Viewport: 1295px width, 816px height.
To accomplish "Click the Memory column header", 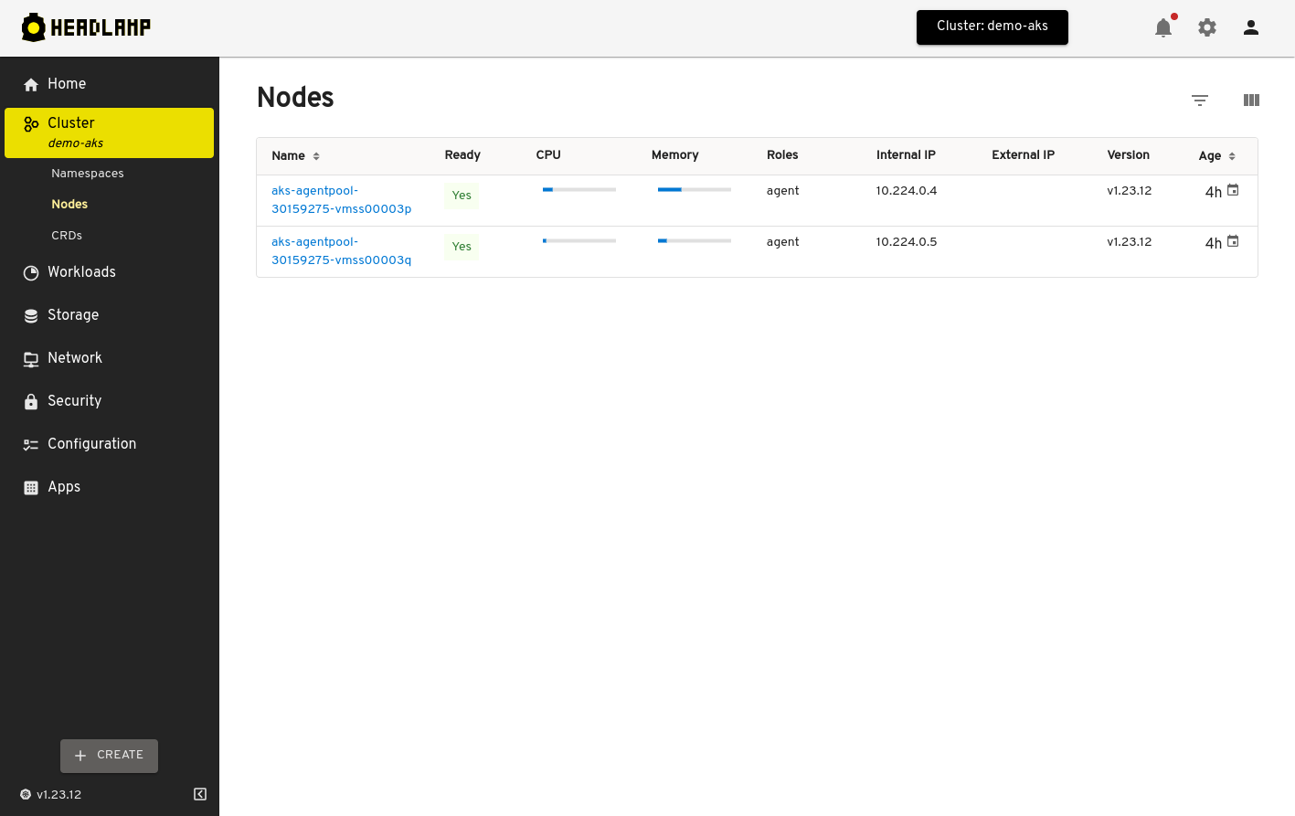I will click(x=675, y=155).
